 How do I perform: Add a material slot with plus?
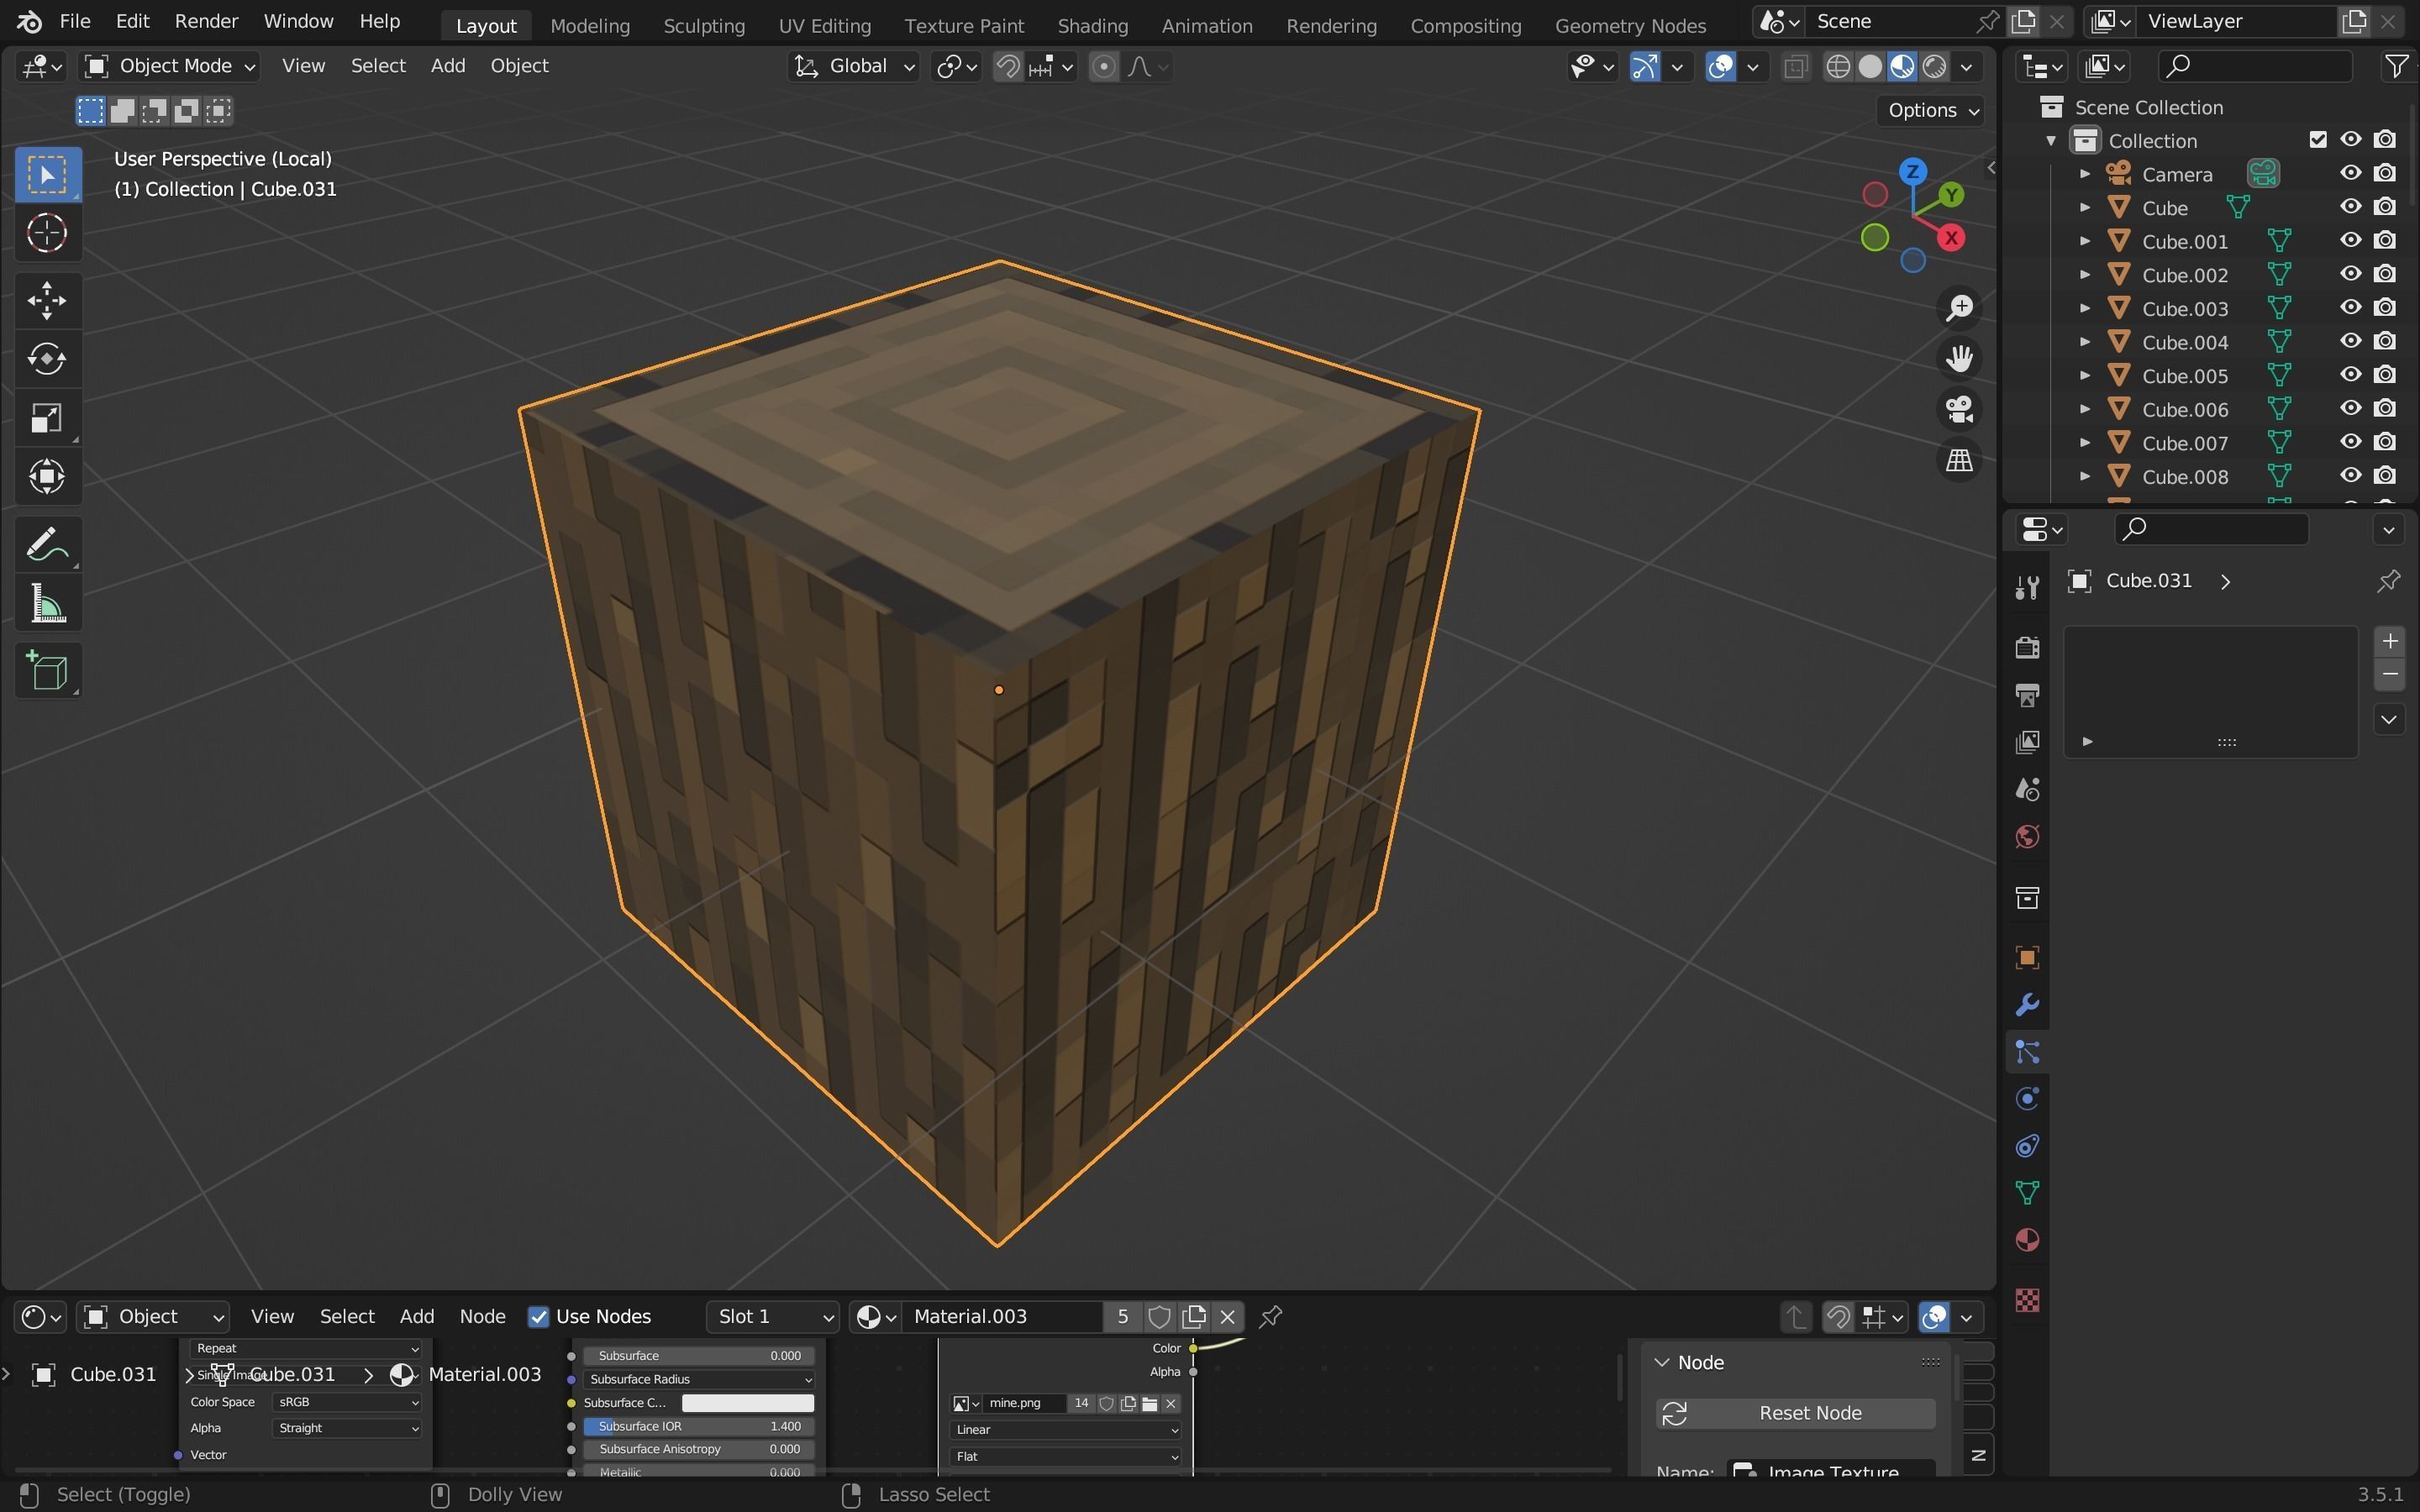2390,642
